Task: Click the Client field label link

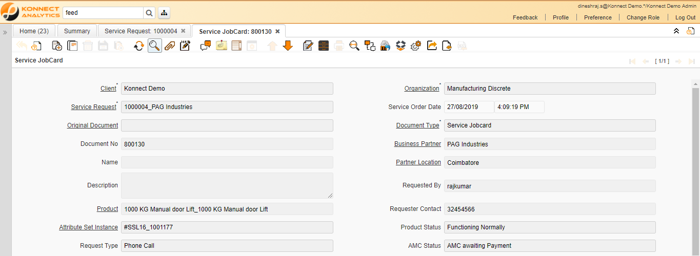Action: click(x=108, y=89)
